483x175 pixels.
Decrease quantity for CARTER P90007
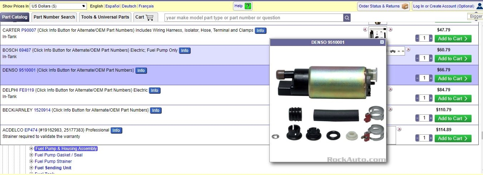coord(417,38)
